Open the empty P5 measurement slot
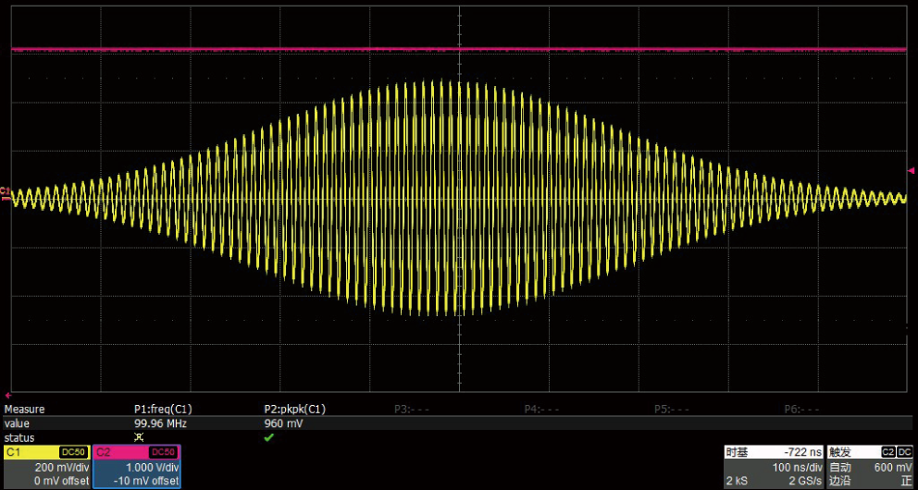Screen dimensions: 918x490 point(672,409)
